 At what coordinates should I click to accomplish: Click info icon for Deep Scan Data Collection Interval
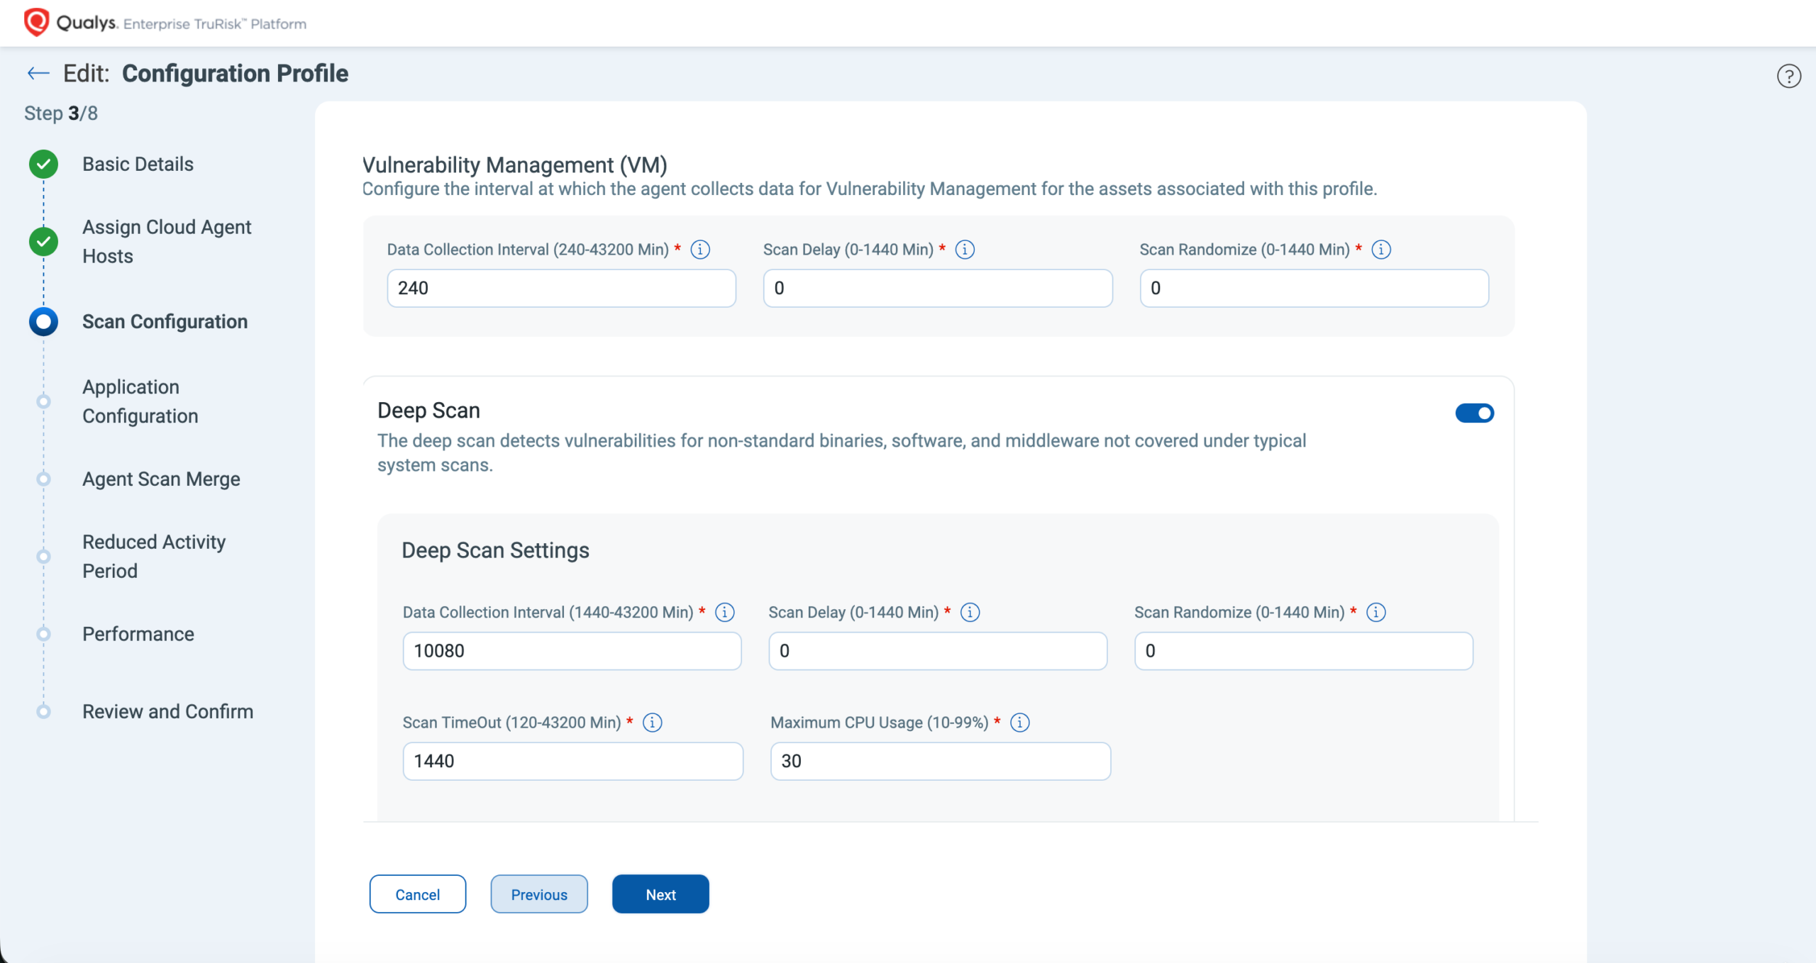(724, 612)
